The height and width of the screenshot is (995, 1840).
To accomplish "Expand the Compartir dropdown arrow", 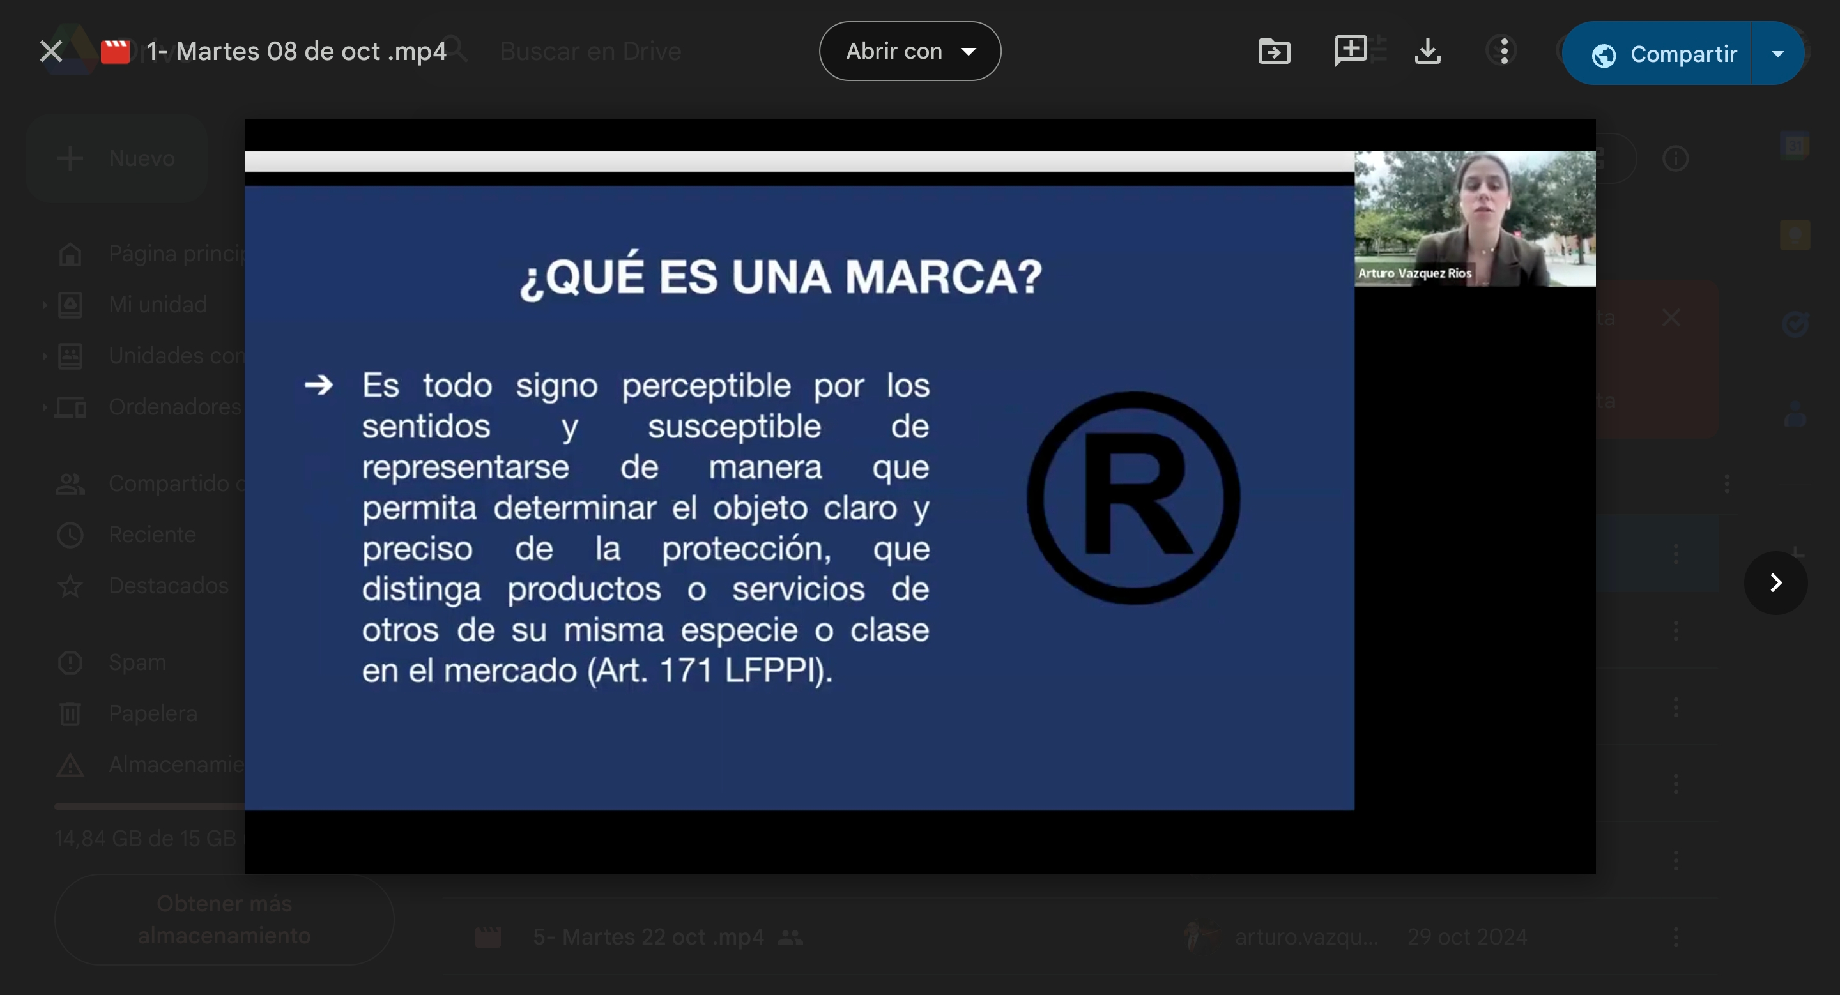I will 1778,54.
